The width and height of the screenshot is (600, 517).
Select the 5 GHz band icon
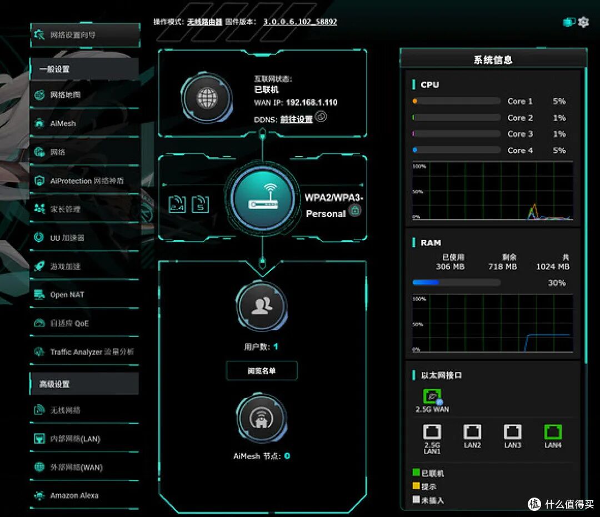201,204
